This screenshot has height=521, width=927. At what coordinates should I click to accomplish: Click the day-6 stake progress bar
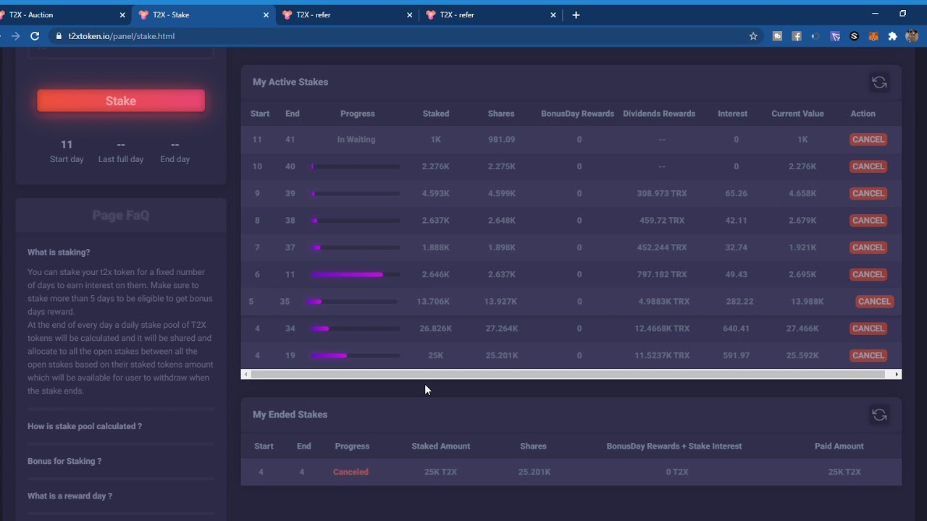356,274
